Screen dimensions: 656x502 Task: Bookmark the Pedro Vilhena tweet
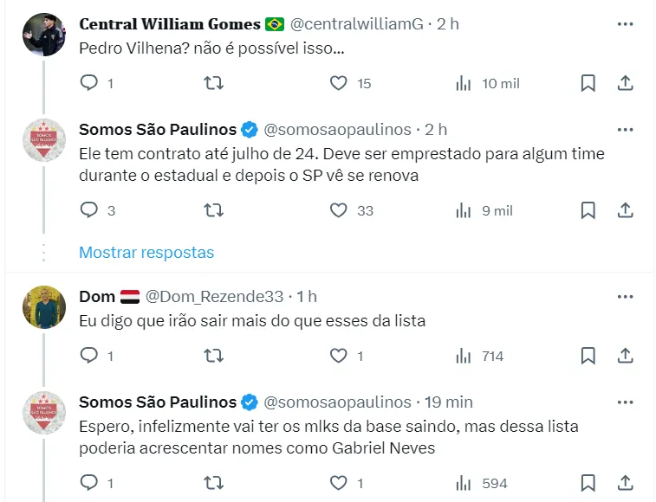[588, 83]
